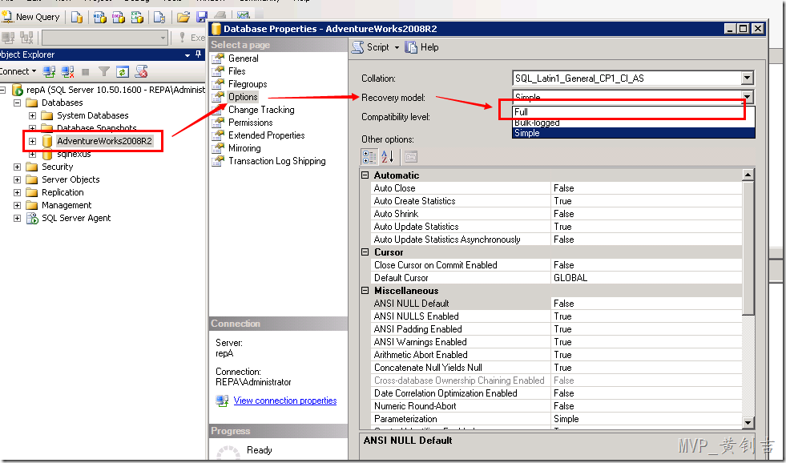The height and width of the screenshot is (463, 786).
Task: Collapse the Databases folder node
Action: coord(17,103)
